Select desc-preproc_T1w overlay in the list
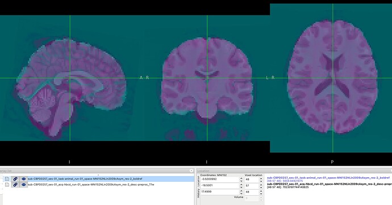The height and width of the screenshot is (205, 392). pyautogui.click(x=110, y=185)
